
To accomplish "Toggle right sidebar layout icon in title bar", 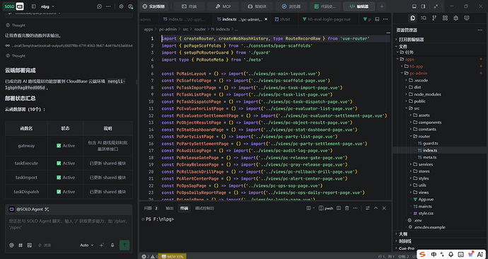I will coord(423,6).
